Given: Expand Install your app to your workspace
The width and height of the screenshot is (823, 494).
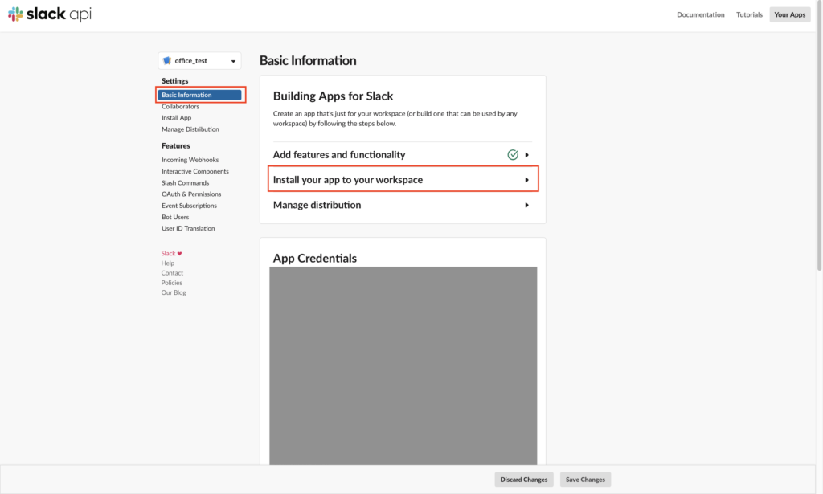Looking at the screenshot, I should [403, 179].
